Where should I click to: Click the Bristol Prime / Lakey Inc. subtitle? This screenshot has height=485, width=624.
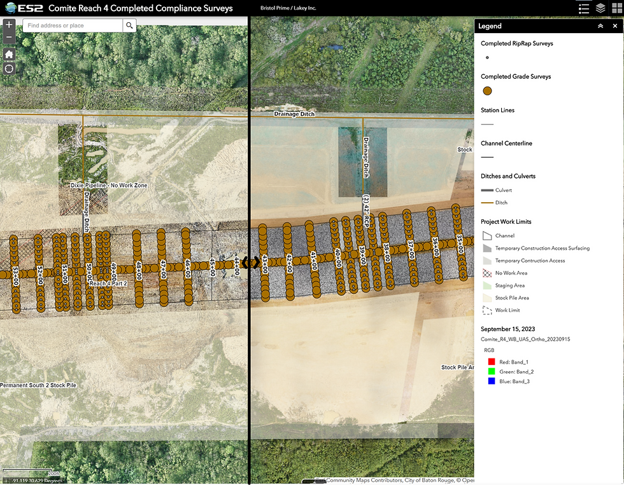tap(288, 8)
